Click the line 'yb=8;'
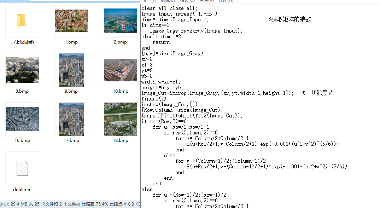380x208 pixels. click(148, 76)
